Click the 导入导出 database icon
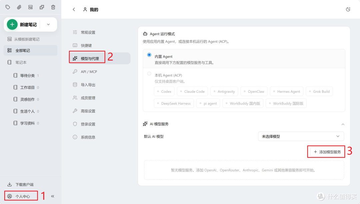The height and width of the screenshot is (204, 360). (75, 85)
